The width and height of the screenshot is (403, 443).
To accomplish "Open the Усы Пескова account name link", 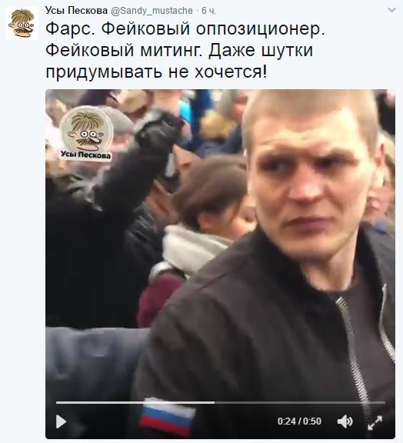I will click(76, 11).
